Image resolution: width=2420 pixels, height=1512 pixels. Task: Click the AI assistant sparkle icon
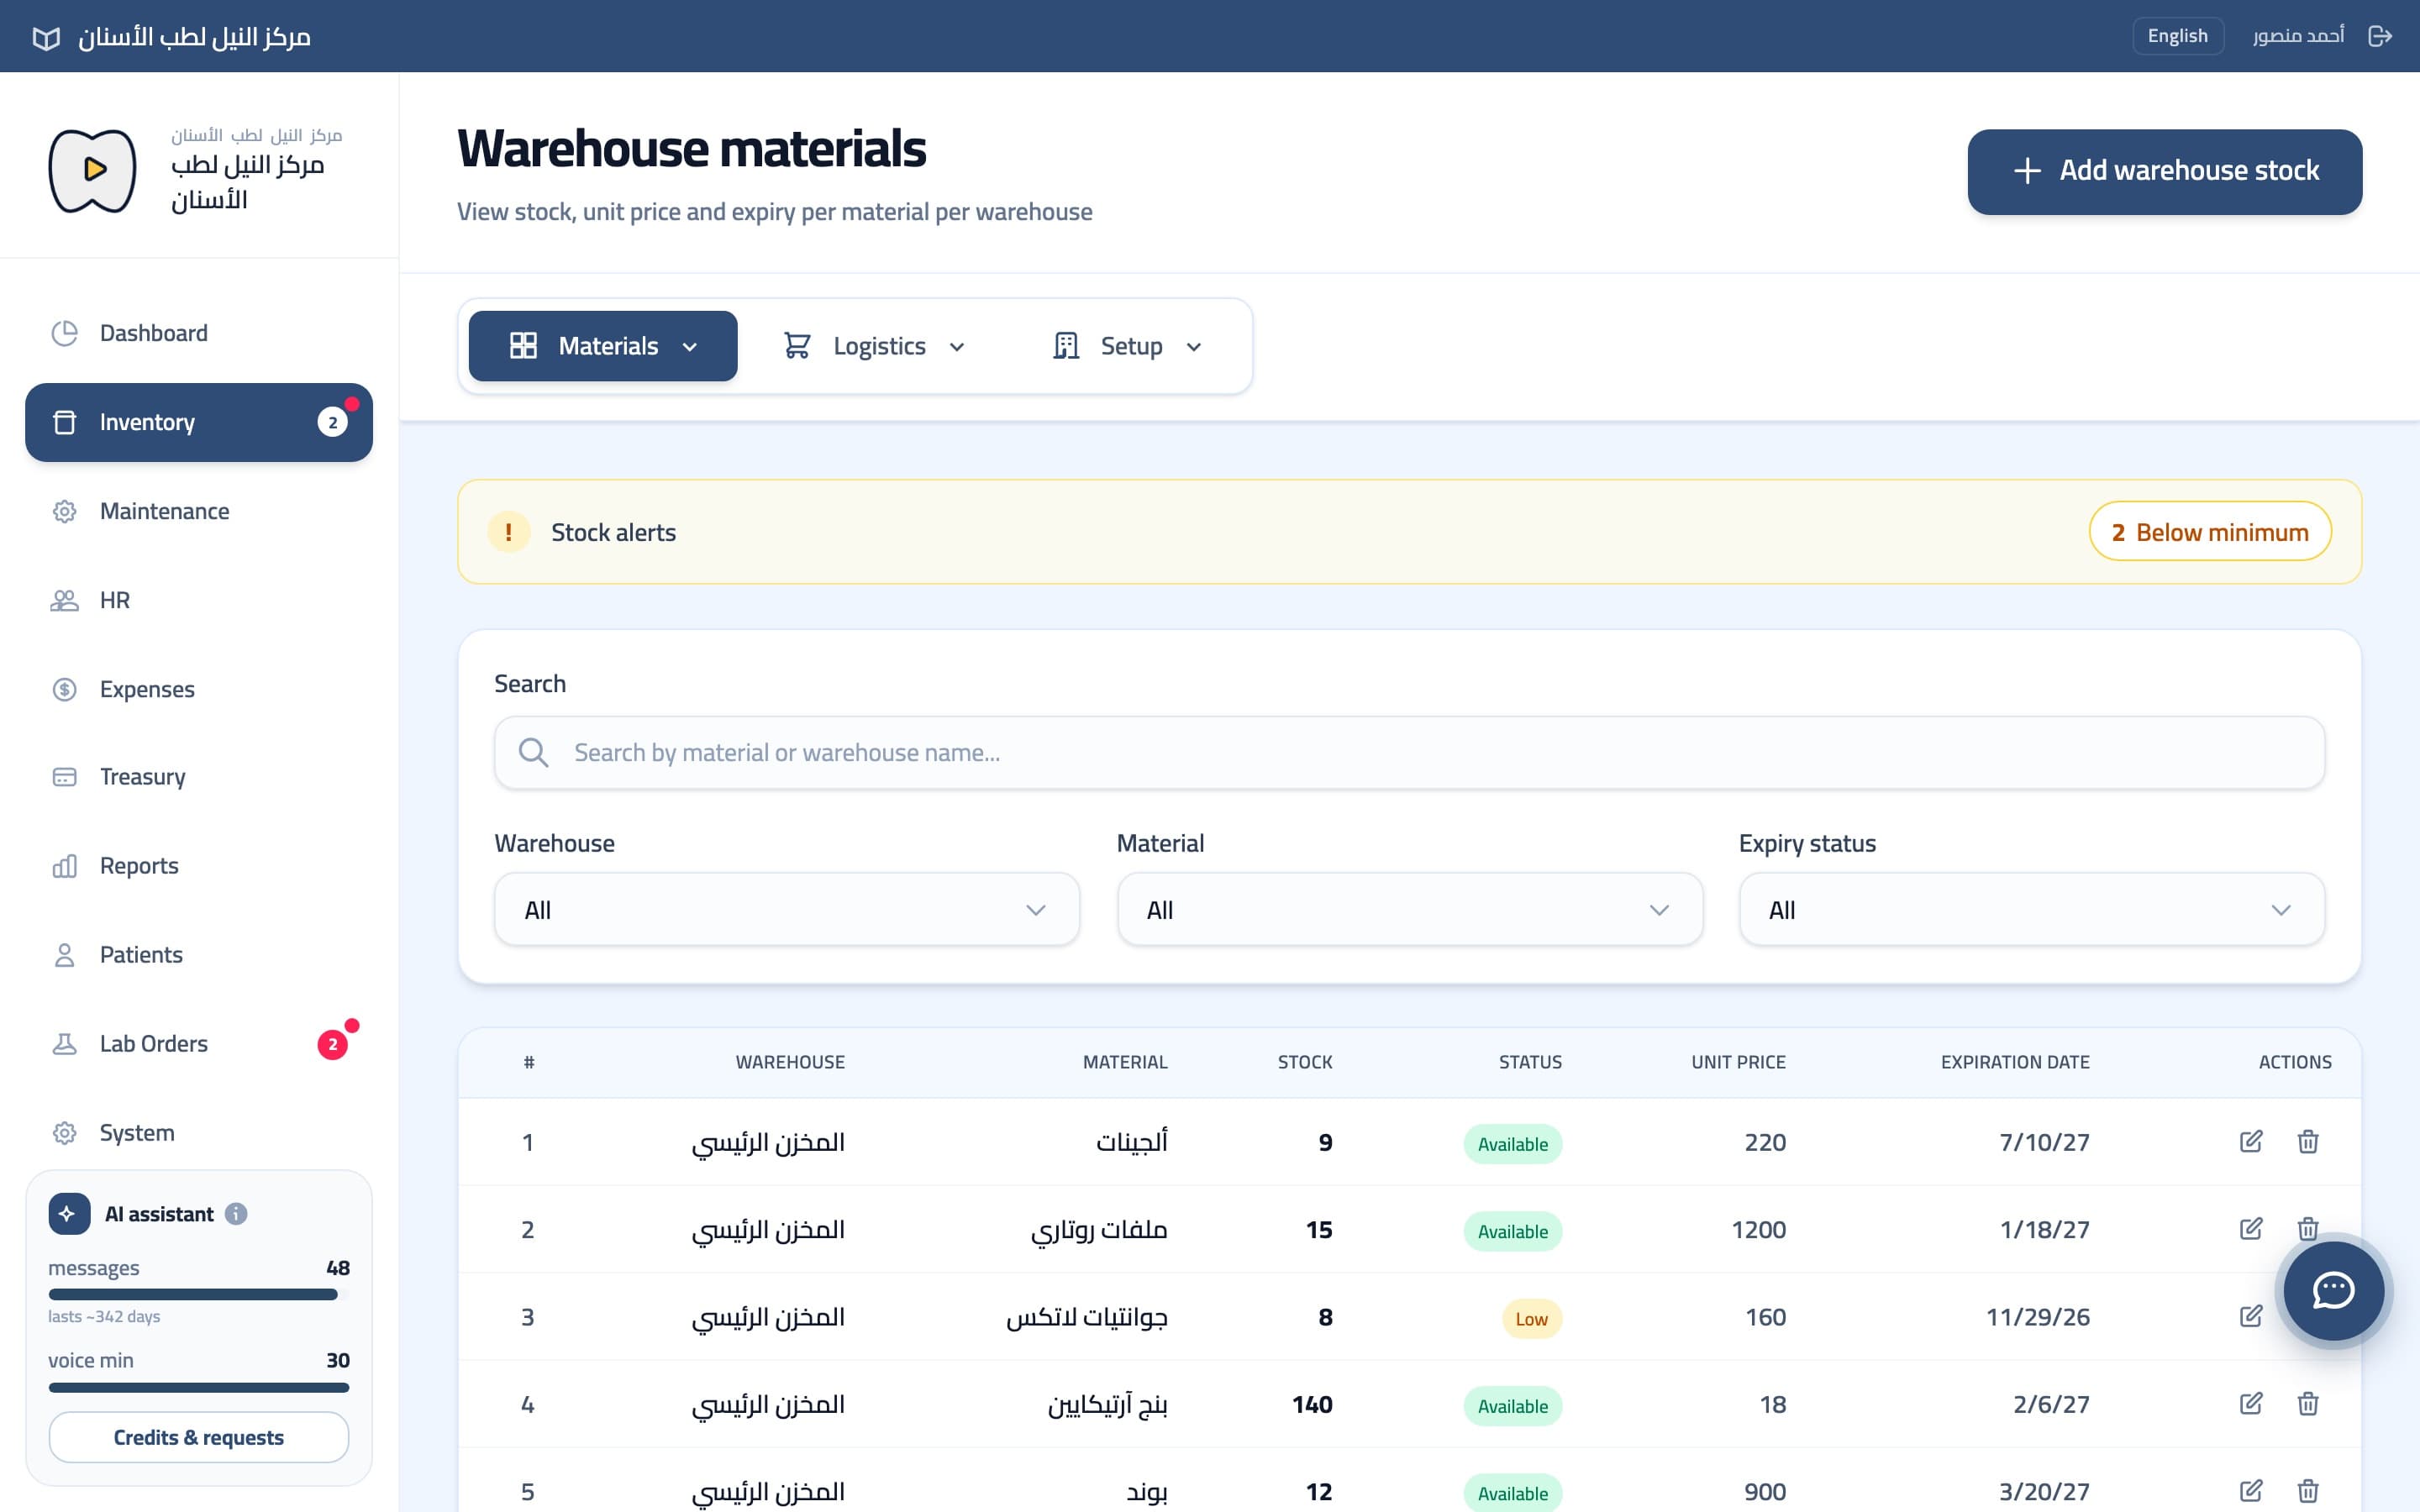pyautogui.click(x=69, y=1214)
